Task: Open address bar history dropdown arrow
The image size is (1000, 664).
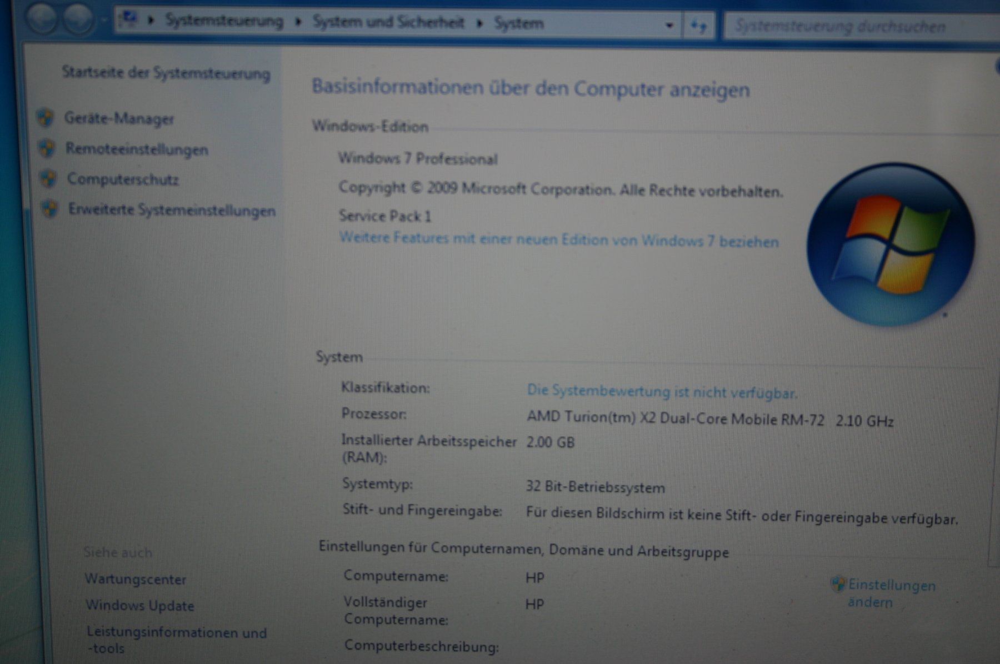Action: coord(669,25)
